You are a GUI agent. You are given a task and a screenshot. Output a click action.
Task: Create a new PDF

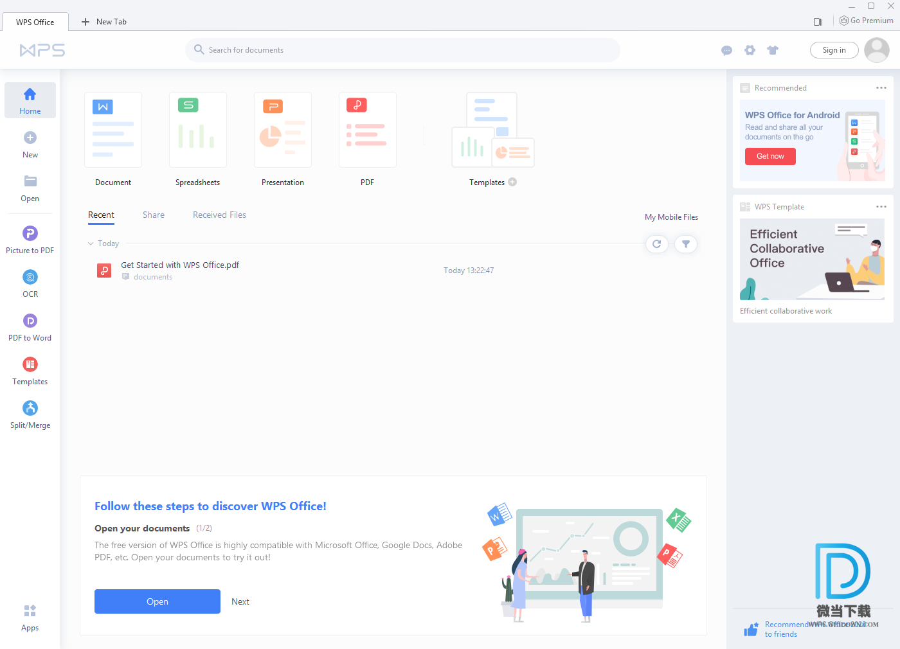(x=368, y=130)
